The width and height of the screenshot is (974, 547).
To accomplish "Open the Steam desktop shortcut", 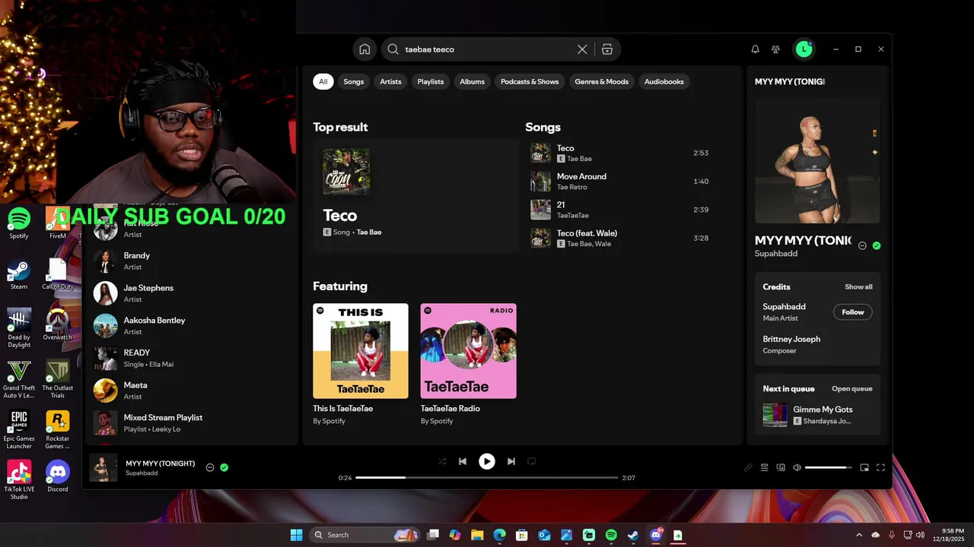I will click(19, 275).
